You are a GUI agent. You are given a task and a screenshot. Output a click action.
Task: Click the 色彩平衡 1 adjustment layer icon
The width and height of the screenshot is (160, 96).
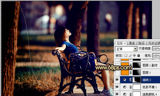coord(124,87)
